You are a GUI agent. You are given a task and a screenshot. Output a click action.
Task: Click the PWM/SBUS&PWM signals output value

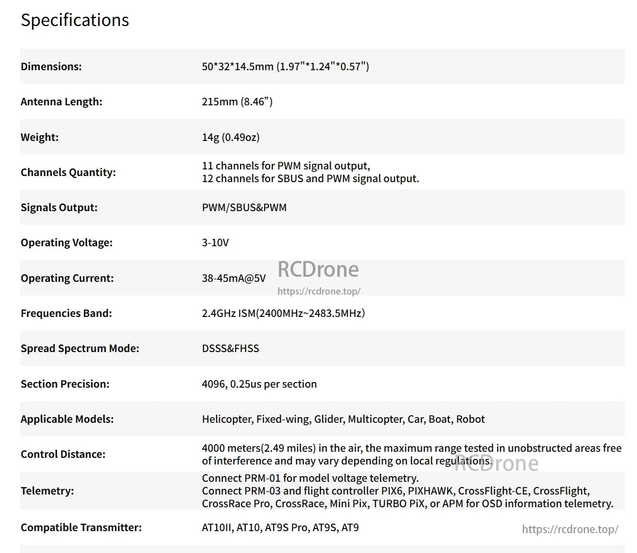pyautogui.click(x=244, y=208)
